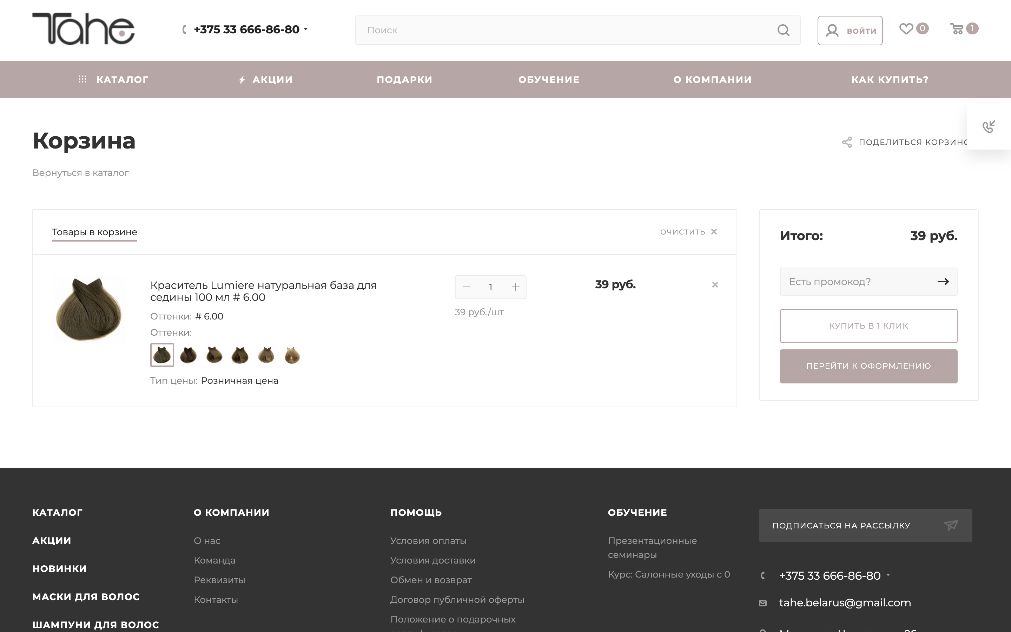The image size is (1011, 632).
Task: Open footer Условия доставки link
Action: [433, 560]
